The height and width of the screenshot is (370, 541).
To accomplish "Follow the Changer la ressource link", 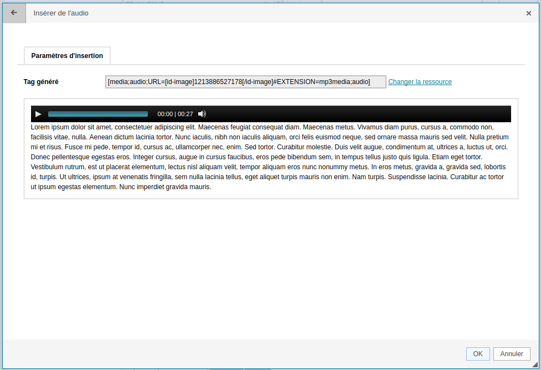I will click(x=420, y=82).
